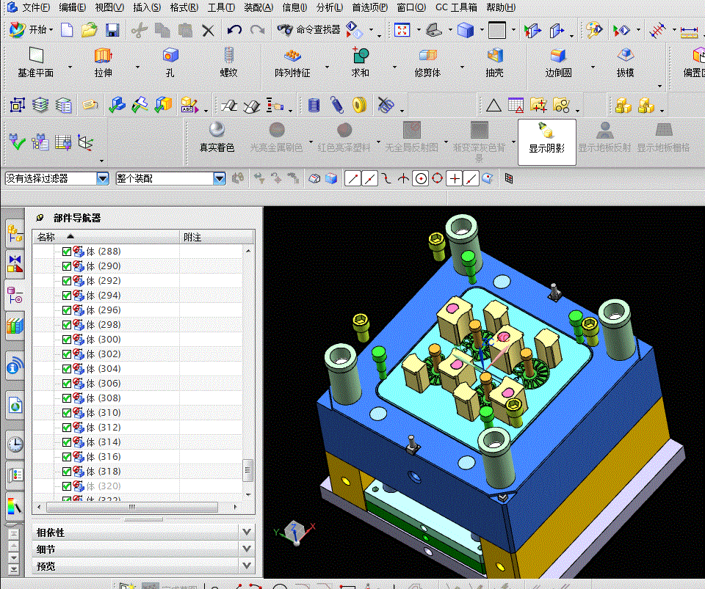The width and height of the screenshot is (705, 589).
Task: Click the XYZ view triad in viewport
Action: tap(294, 533)
